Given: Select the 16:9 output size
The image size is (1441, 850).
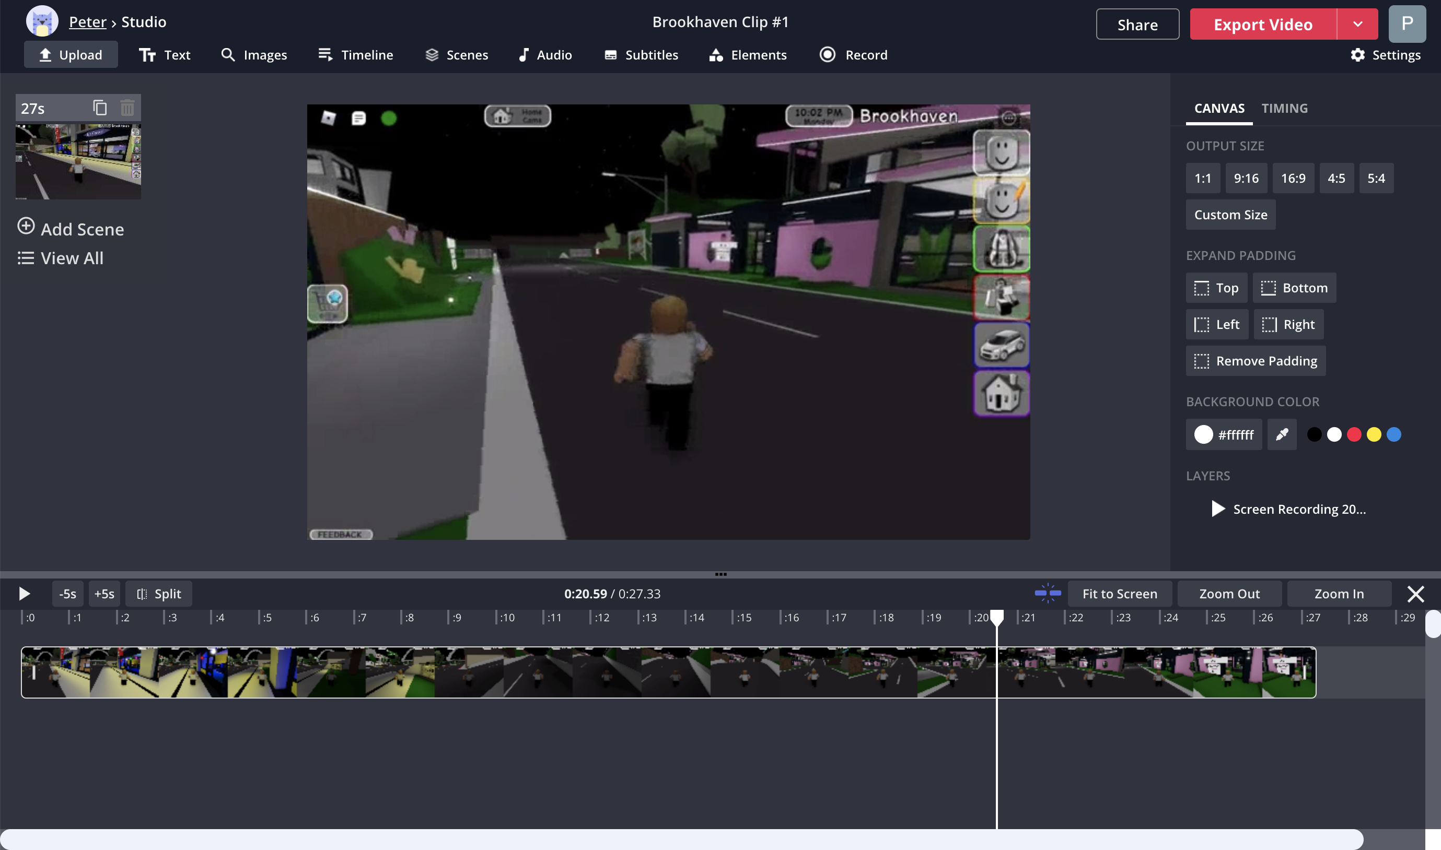Looking at the screenshot, I should click(1293, 178).
